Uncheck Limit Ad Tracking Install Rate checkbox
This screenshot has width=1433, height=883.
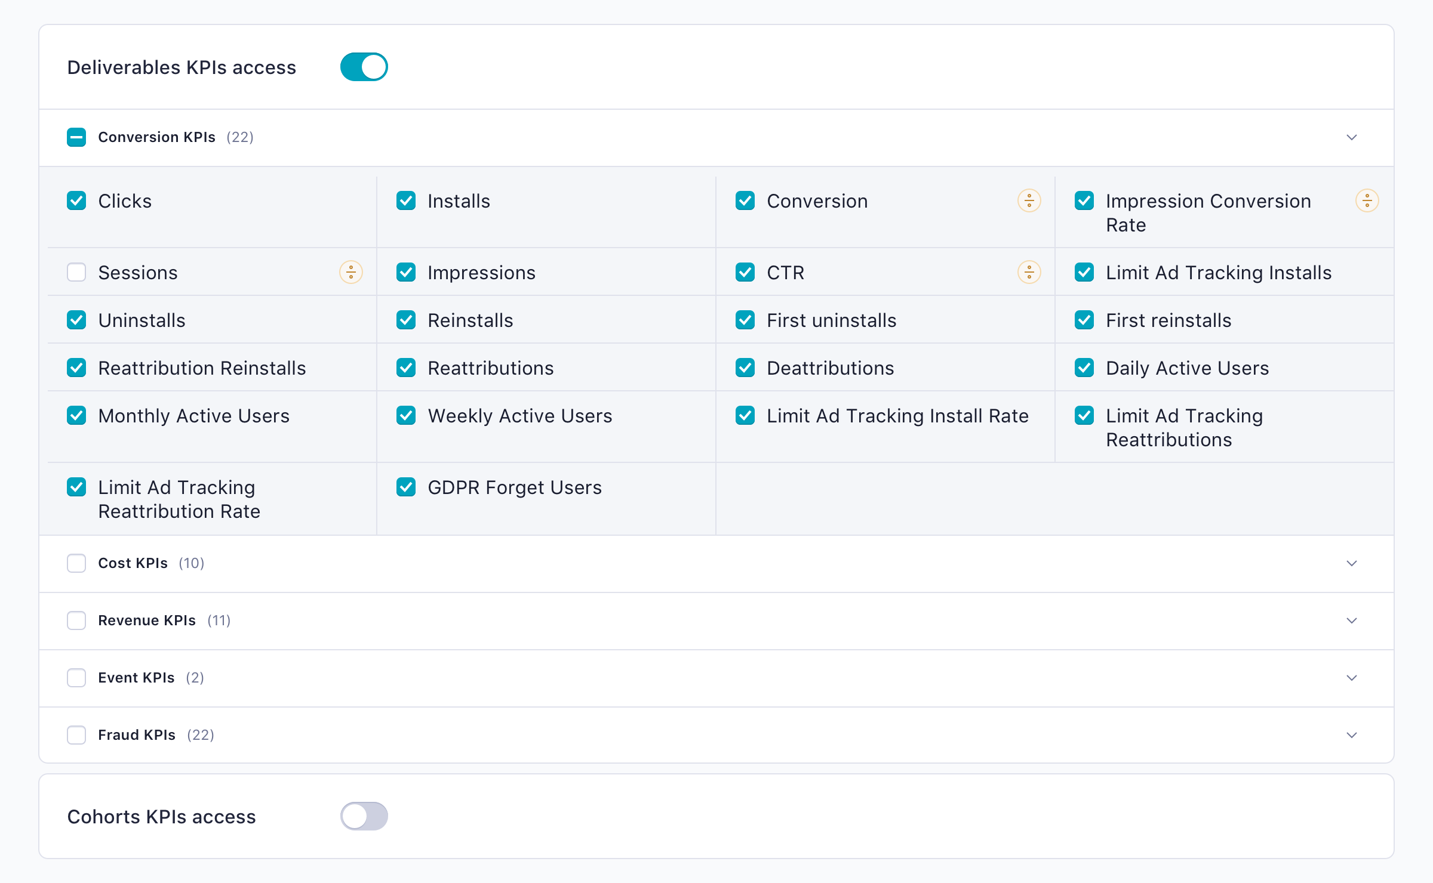[745, 416]
